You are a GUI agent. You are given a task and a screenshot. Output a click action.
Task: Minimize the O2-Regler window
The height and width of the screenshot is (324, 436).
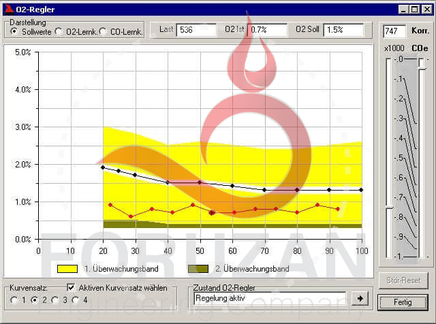(x=403, y=10)
